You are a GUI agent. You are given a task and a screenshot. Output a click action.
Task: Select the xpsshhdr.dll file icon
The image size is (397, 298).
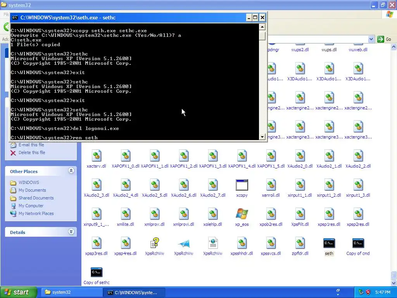click(x=242, y=243)
